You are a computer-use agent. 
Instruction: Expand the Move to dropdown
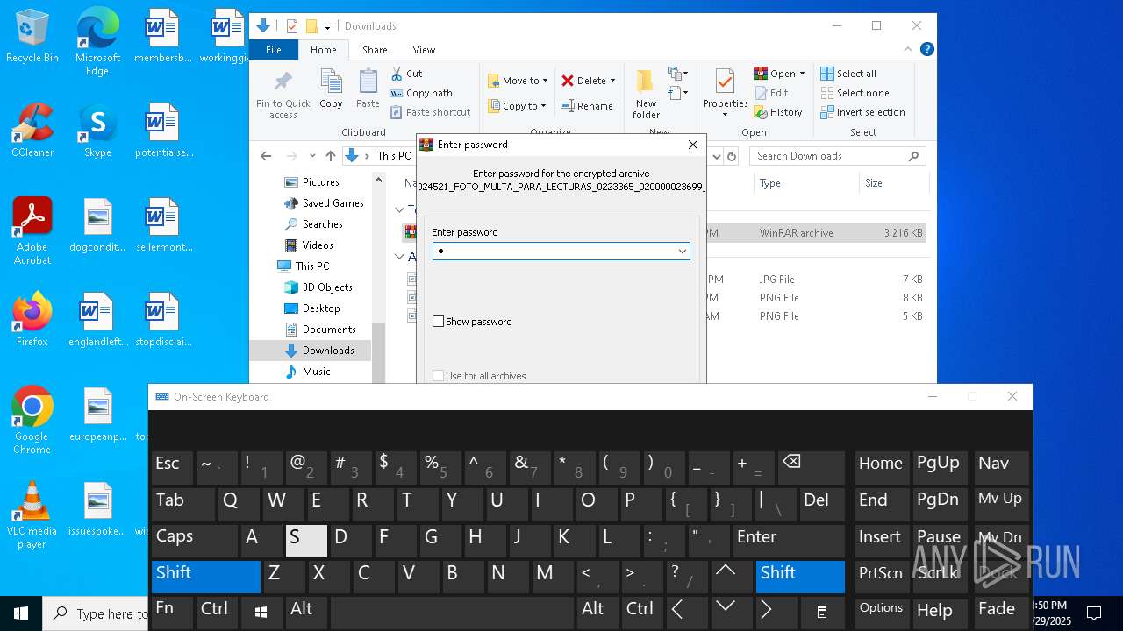[545, 81]
